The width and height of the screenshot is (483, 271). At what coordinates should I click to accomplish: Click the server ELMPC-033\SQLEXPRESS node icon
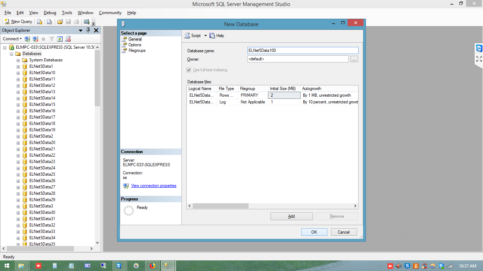tap(12, 47)
